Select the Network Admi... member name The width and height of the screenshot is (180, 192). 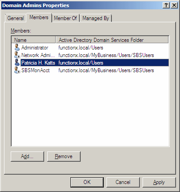click(x=38, y=55)
